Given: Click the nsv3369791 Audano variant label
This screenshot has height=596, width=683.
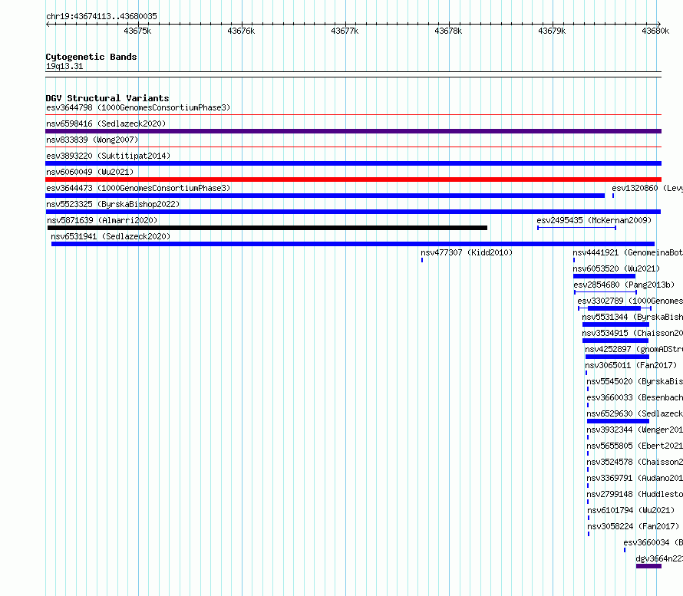Looking at the screenshot, I should point(635,478).
